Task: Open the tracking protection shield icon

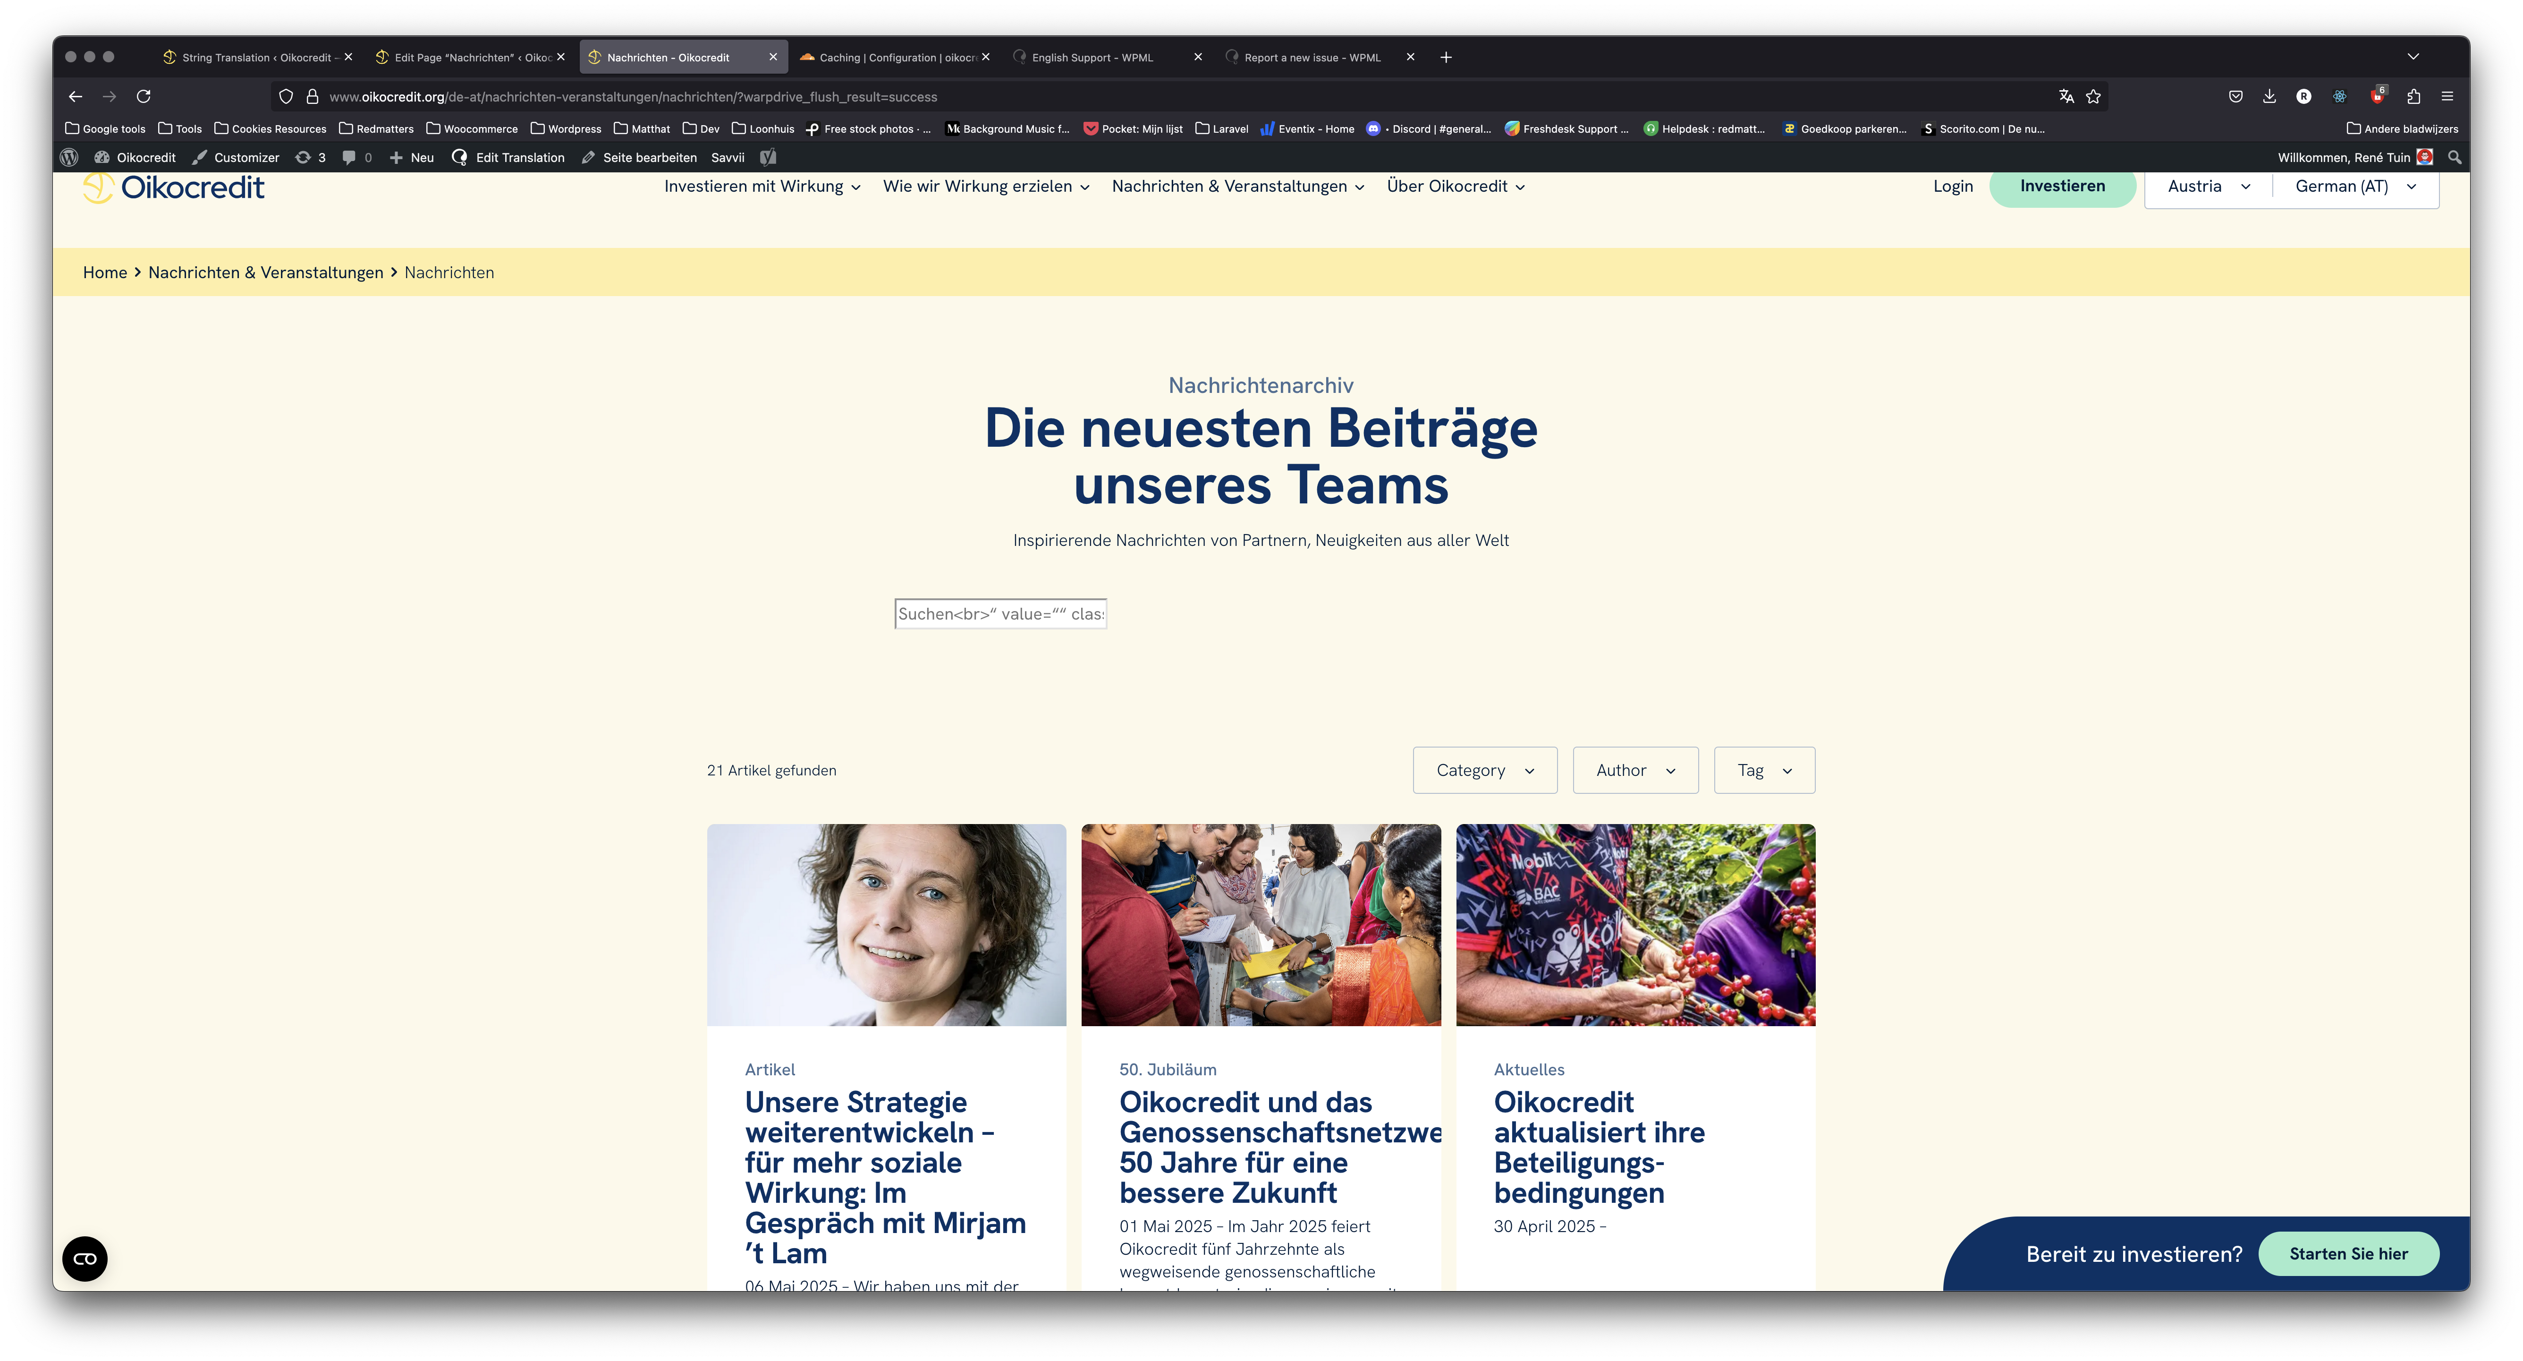Action: [x=286, y=96]
